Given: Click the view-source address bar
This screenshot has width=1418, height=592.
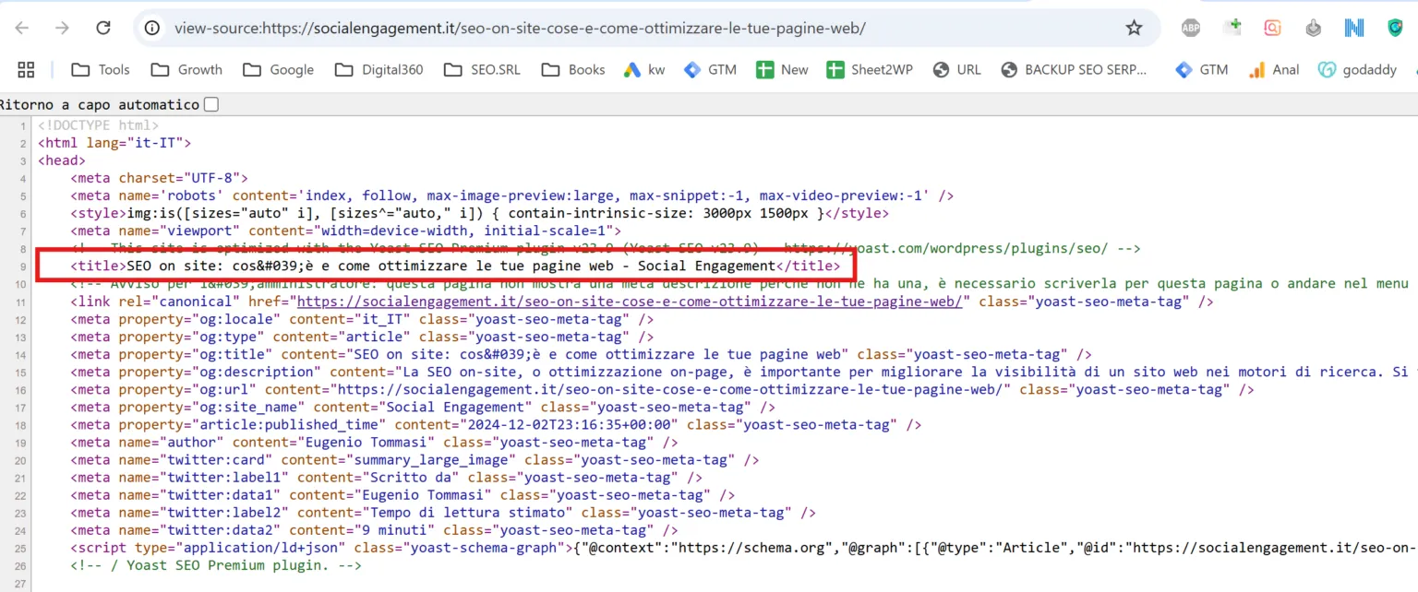Looking at the screenshot, I should click(517, 28).
